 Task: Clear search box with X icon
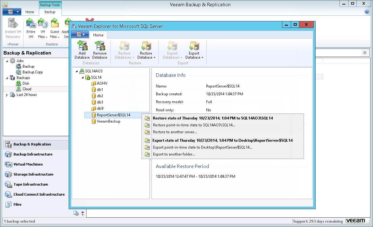tap(365, 53)
